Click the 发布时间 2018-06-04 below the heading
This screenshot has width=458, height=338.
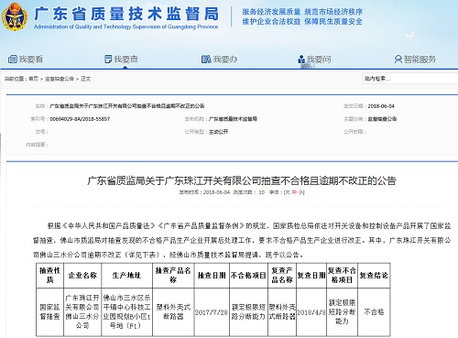[204, 192]
